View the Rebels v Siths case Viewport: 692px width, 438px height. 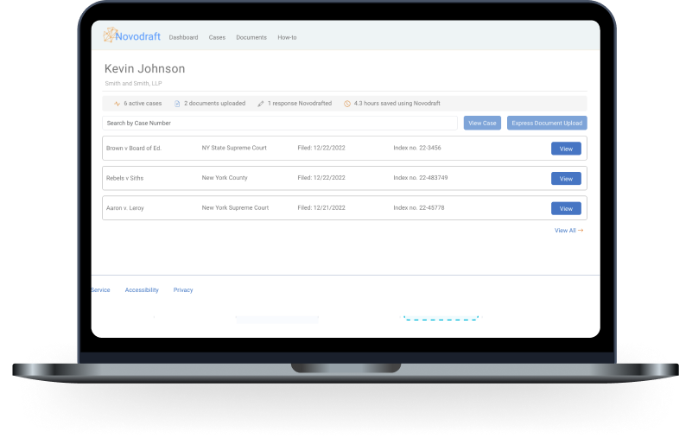pyautogui.click(x=566, y=179)
